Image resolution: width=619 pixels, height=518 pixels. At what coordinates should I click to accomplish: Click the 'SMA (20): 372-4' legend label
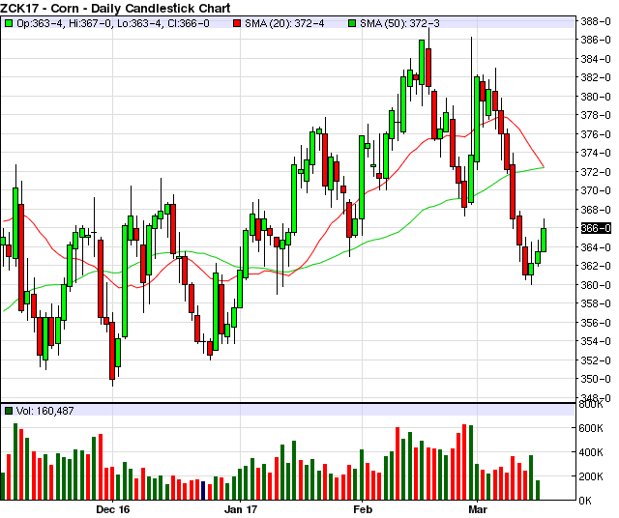[284, 23]
